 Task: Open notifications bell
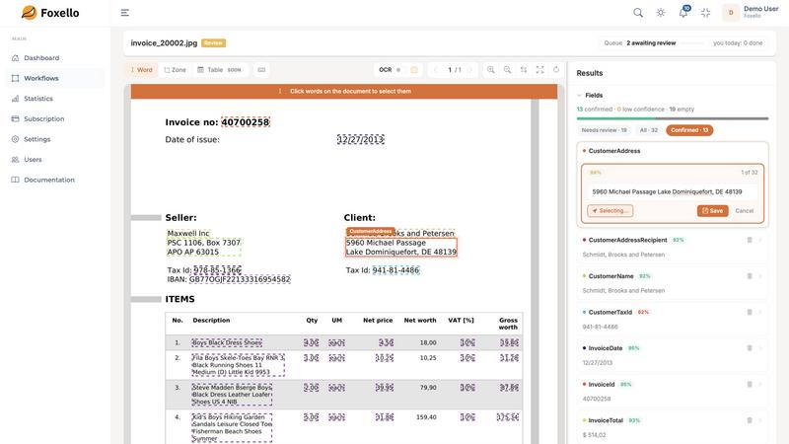(x=683, y=13)
